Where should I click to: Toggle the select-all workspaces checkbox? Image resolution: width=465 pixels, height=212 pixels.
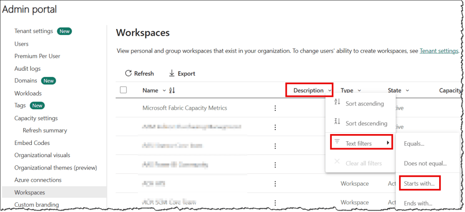coord(123,90)
